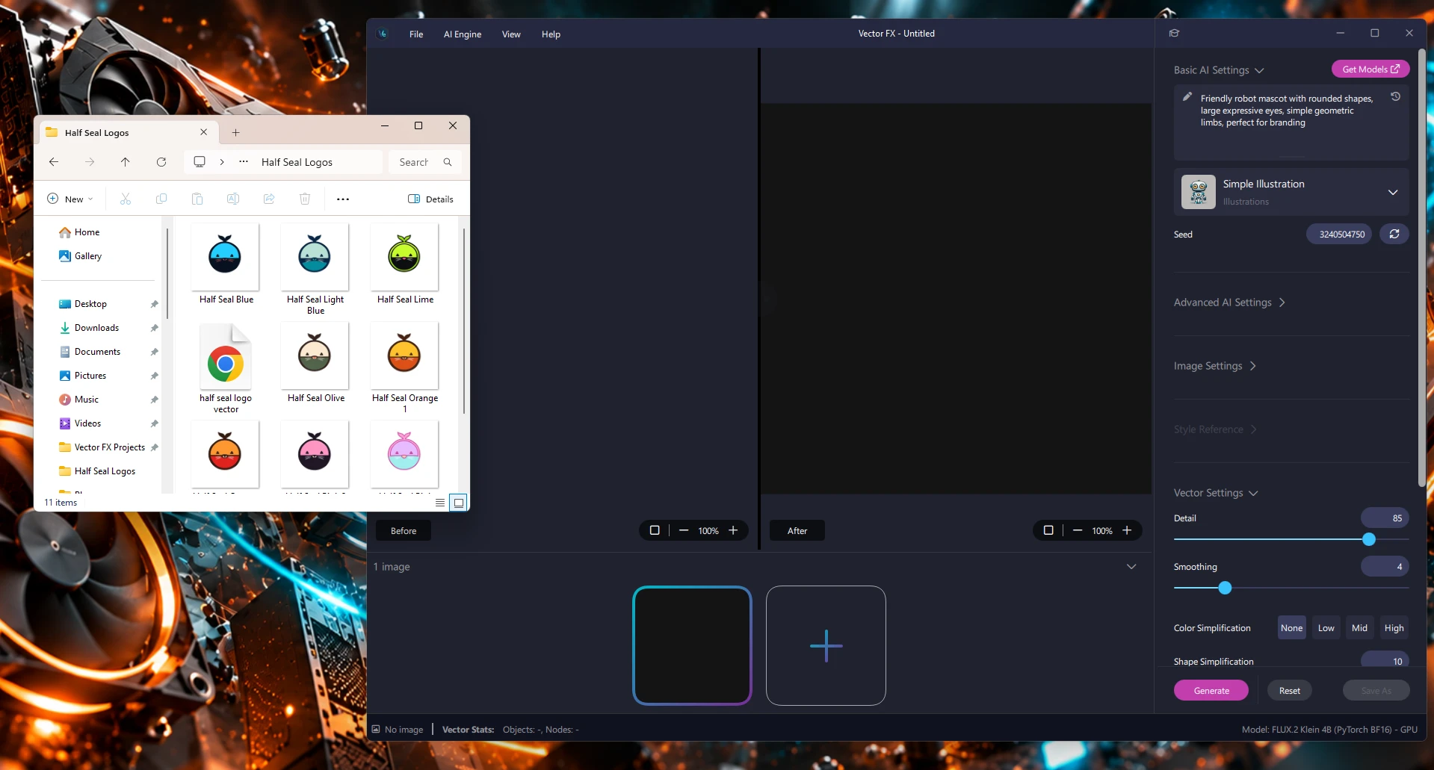Open the Simple Illustration model dropdown
This screenshot has height=770, width=1434.
pyautogui.click(x=1291, y=192)
